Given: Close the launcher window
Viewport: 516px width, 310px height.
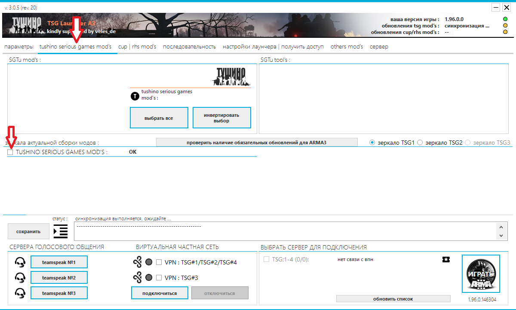Looking at the screenshot, I should (x=506, y=7).
